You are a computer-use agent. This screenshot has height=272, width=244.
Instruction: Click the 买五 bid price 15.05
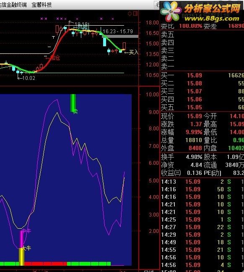point(195,107)
